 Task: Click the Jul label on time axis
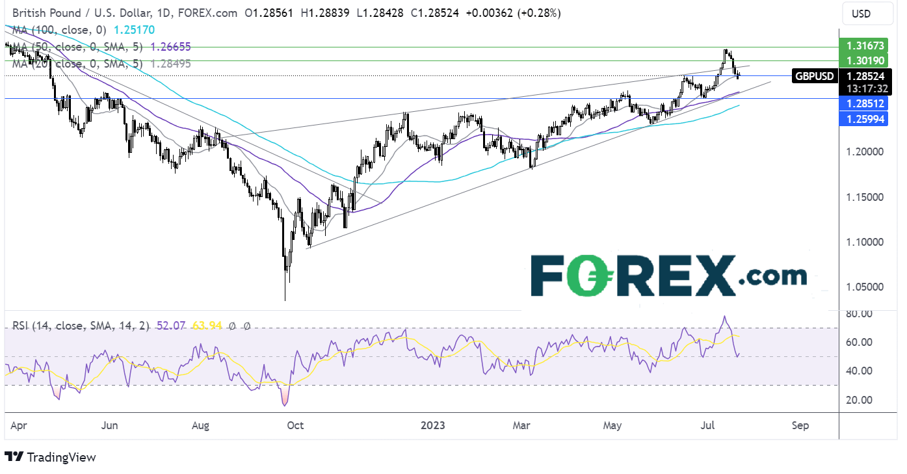[x=707, y=425]
